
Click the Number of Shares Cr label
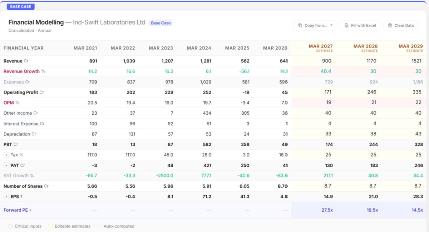point(26,186)
